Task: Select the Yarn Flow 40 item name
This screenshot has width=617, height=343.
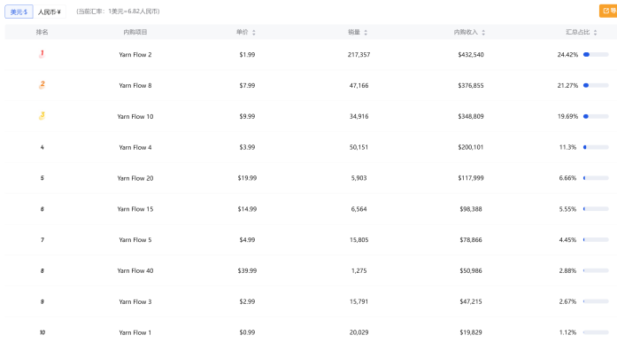Action: pos(135,270)
